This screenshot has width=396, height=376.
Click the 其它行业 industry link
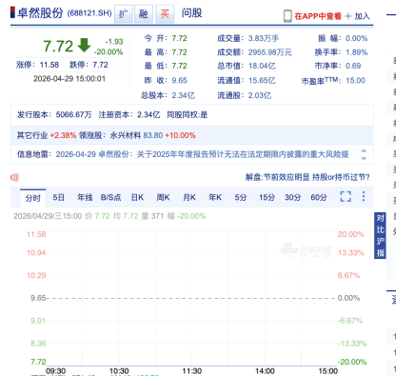pyautogui.click(x=32, y=135)
